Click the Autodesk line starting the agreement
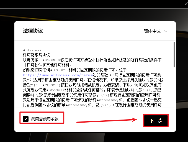The width and height of the screenshot is (188, 142). point(32,50)
